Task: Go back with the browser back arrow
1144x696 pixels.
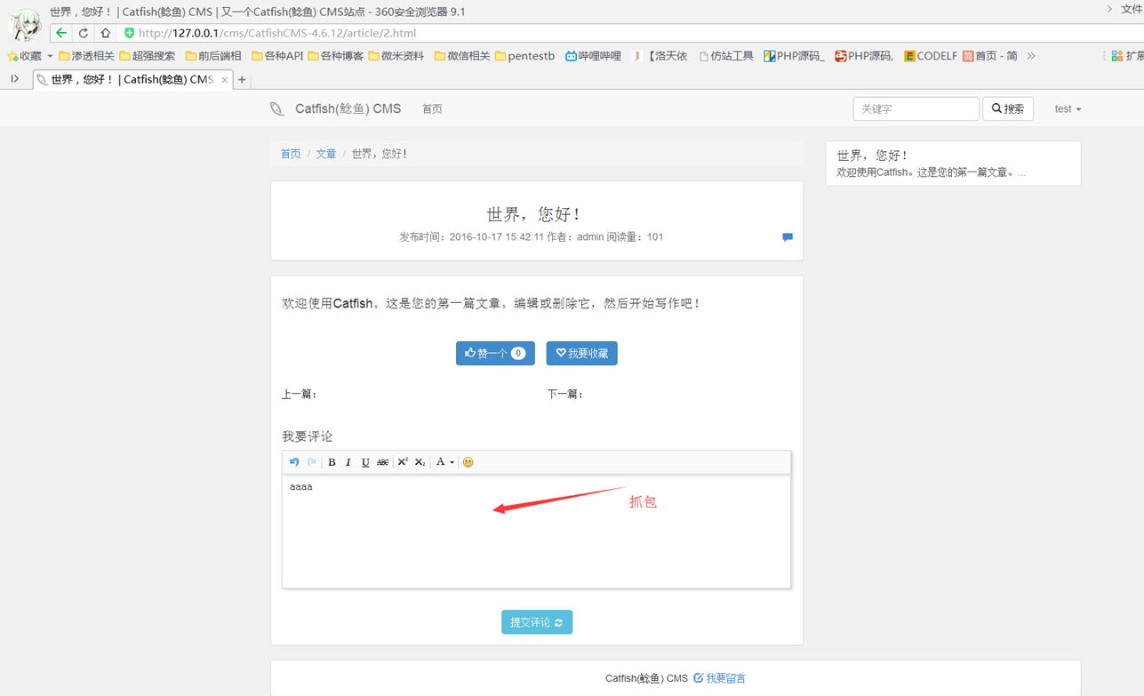Action: point(60,33)
